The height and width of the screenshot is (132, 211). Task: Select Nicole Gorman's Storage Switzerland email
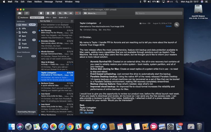pyautogui.click(x=56, y=55)
